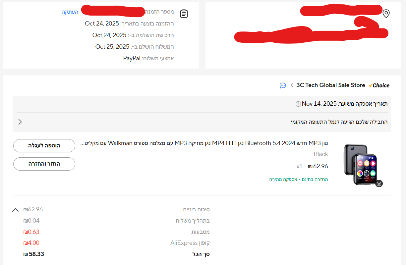Collapse the price breakdown caret
This screenshot has width=406, height=265.
pyautogui.click(x=15, y=210)
